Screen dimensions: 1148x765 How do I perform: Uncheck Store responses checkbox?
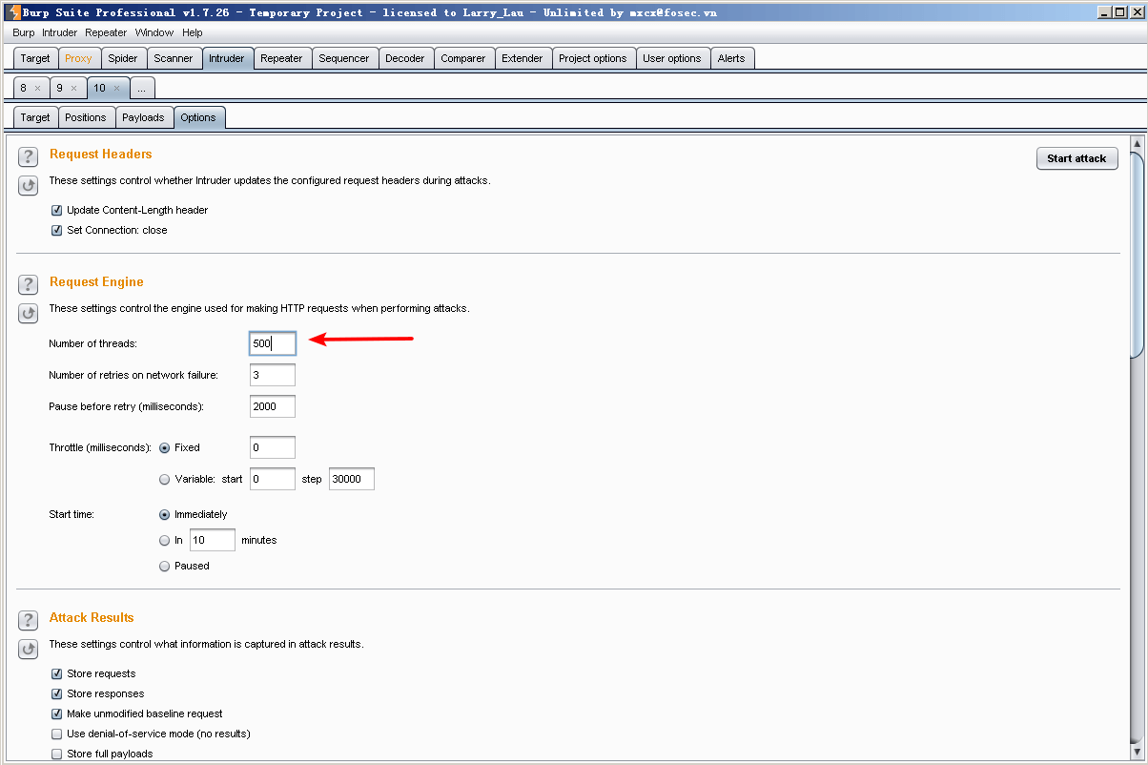pos(56,693)
